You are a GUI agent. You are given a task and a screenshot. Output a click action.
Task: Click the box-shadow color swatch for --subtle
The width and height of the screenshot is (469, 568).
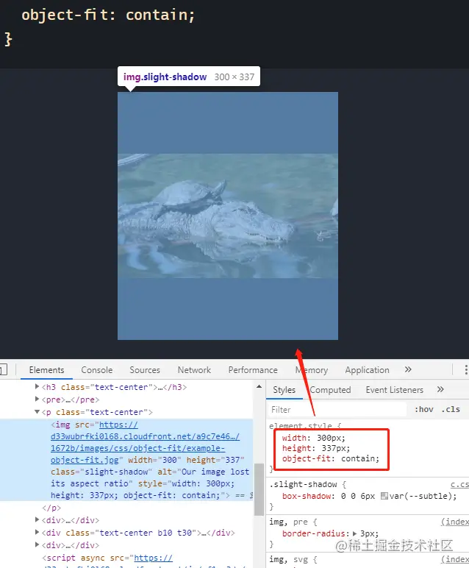click(x=384, y=496)
